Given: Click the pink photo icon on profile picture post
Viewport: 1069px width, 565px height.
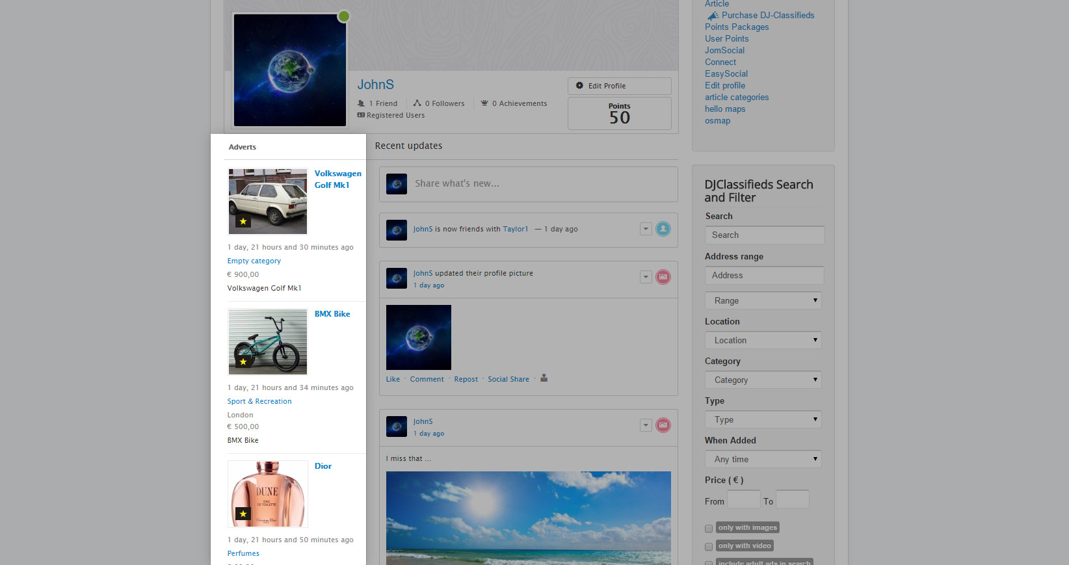Looking at the screenshot, I should (663, 277).
